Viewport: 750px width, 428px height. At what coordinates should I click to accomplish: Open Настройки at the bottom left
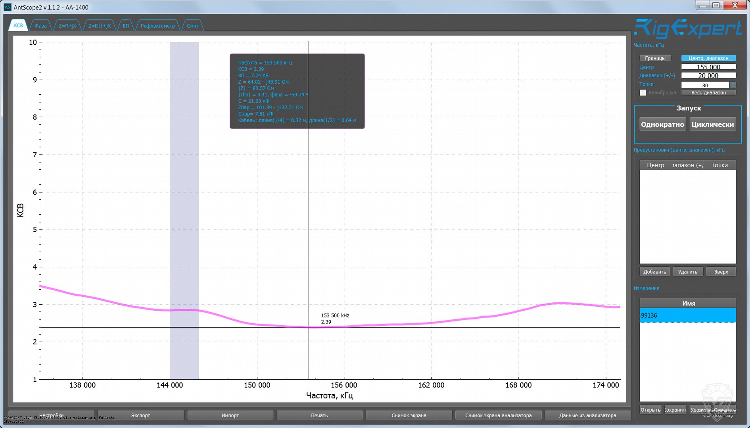[x=51, y=415]
